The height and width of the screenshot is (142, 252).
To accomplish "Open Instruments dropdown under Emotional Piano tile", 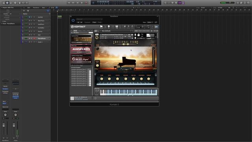I will pos(79,43).
